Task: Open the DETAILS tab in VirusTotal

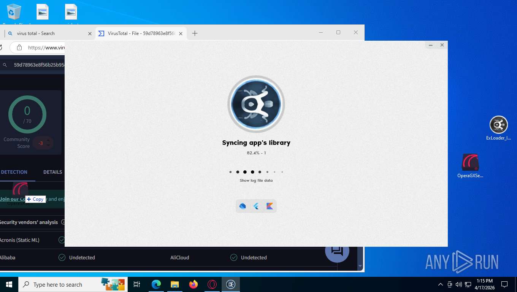Action: 52,172
